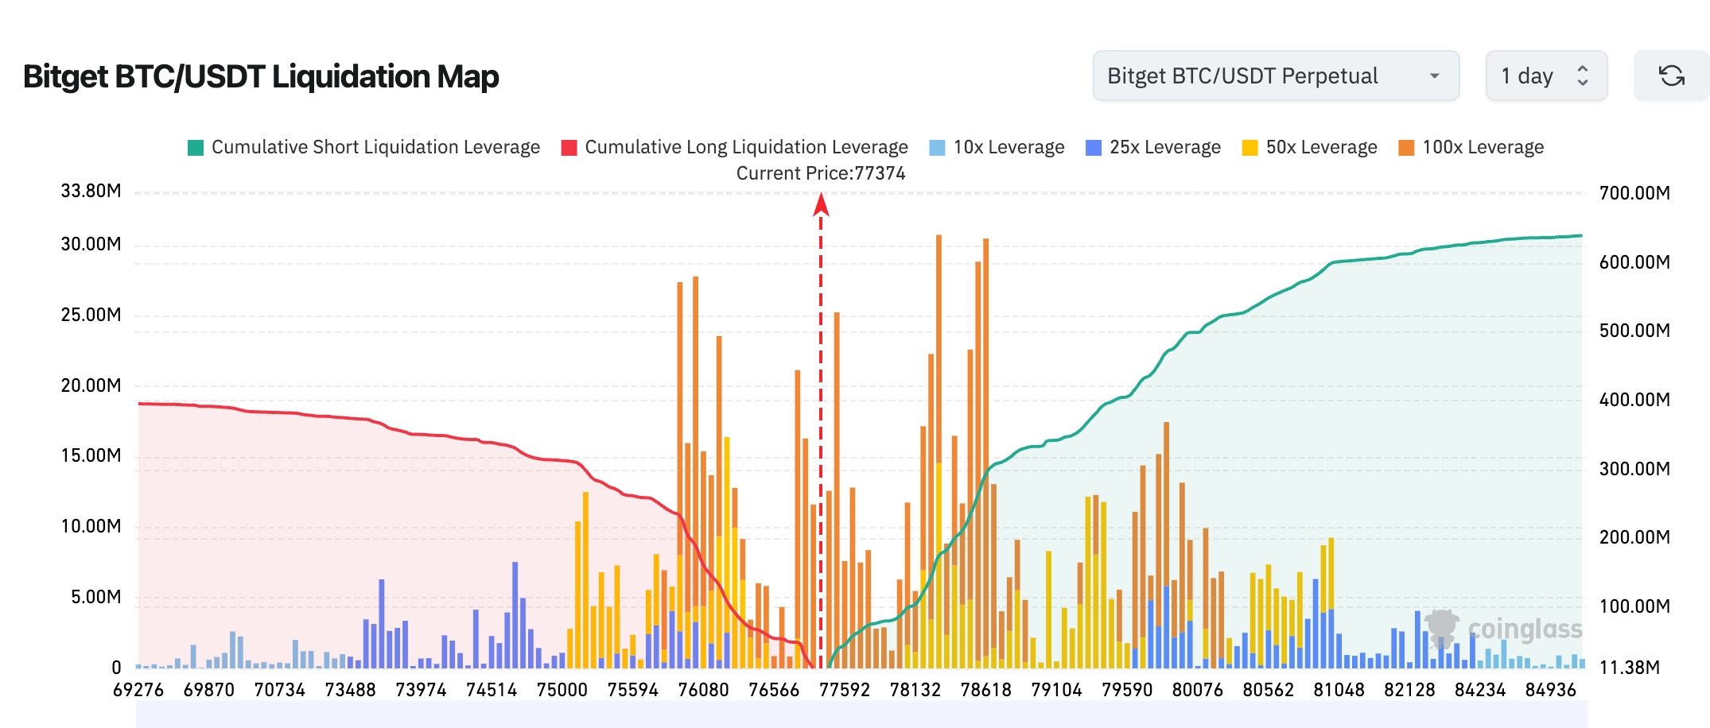Click the 79104 price axis label

[x=1057, y=690]
